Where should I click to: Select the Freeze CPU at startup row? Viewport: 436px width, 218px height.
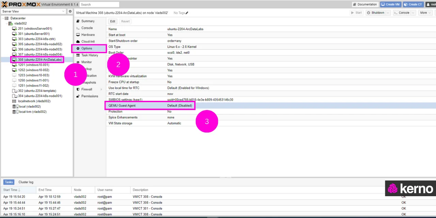tap(271, 82)
